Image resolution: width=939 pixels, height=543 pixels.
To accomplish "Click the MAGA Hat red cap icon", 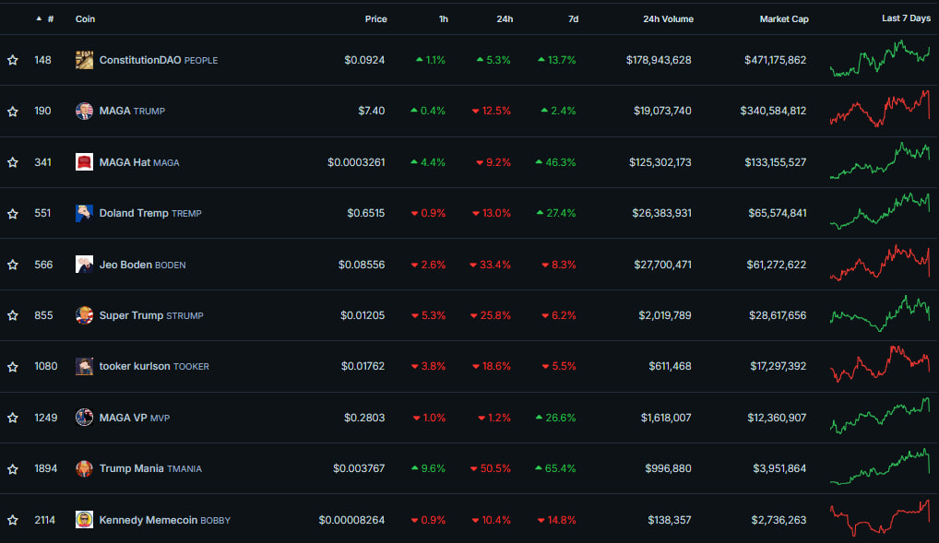I will [x=84, y=162].
